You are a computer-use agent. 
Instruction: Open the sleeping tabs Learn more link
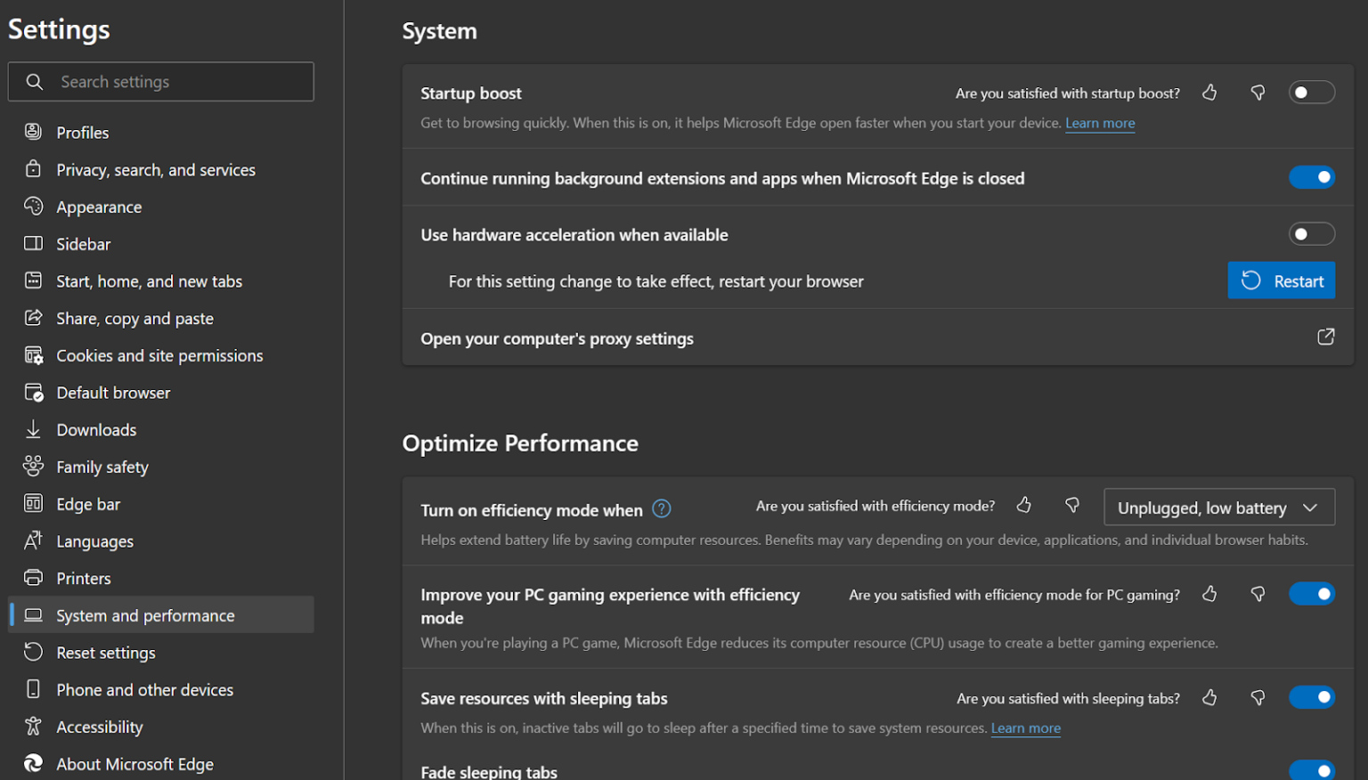coord(1025,727)
